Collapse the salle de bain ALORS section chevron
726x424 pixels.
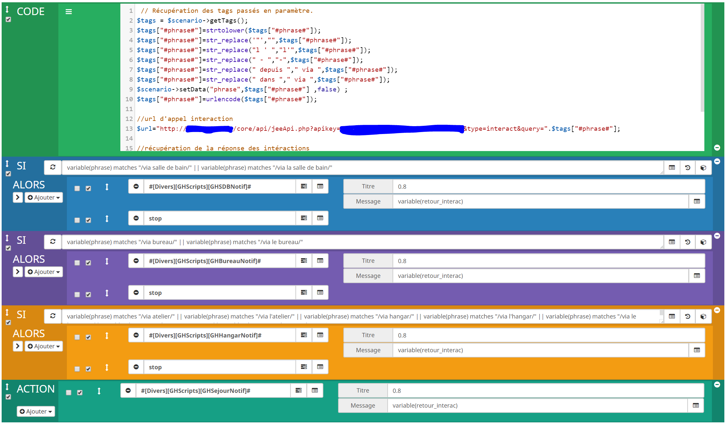(18, 198)
